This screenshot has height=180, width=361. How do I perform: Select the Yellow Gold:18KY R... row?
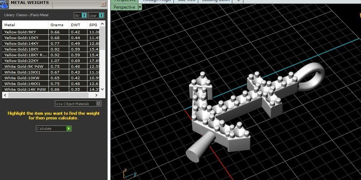[x=51, y=55]
